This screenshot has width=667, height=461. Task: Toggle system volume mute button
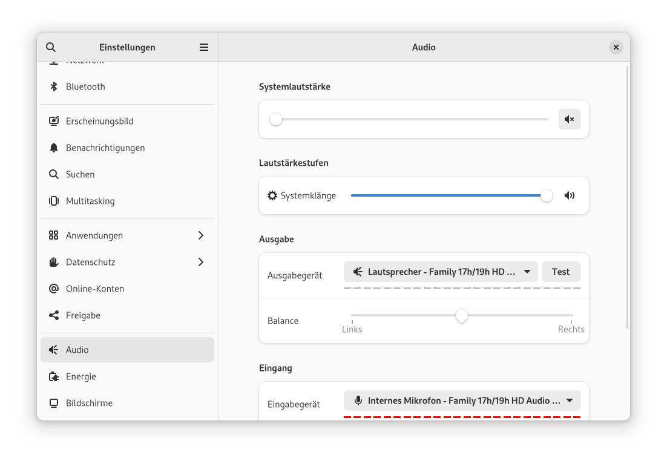pyautogui.click(x=569, y=119)
